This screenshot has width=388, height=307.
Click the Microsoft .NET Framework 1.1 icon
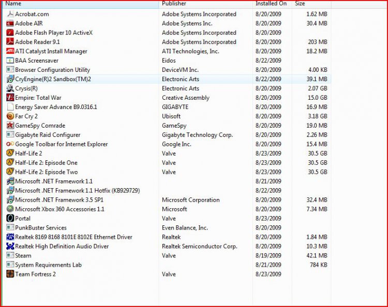pos(10,181)
